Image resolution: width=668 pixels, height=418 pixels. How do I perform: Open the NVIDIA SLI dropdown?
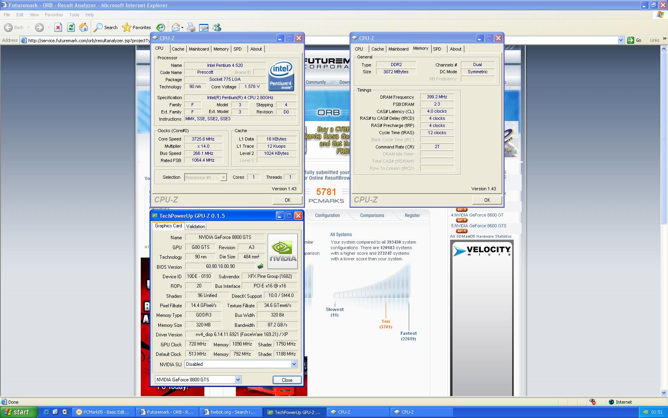(294, 364)
